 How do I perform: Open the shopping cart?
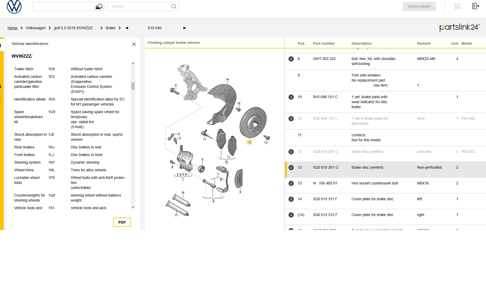(457, 6)
